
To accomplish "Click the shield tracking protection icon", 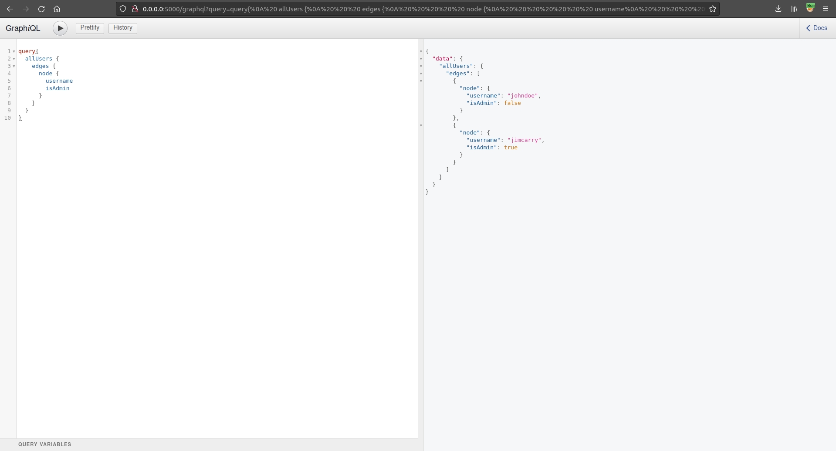I will (x=123, y=9).
